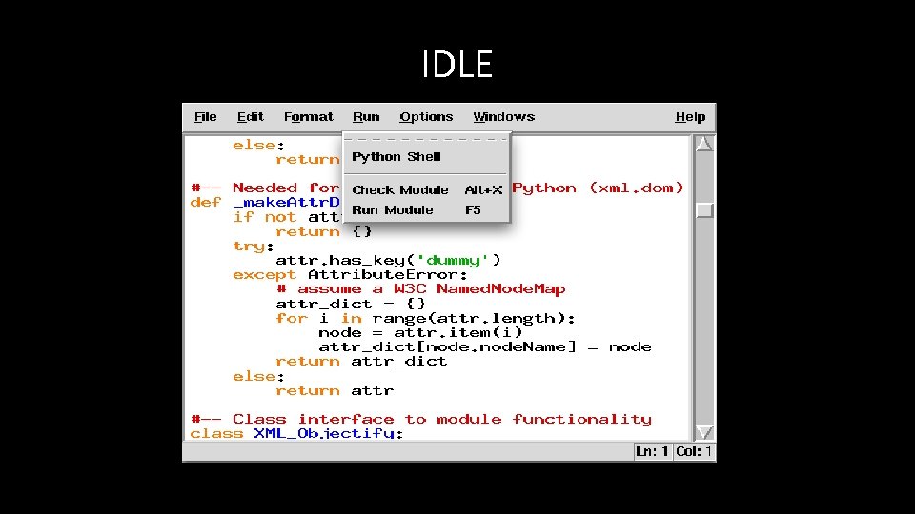Viewport: 915px width, 514px height.
Task: Click the 'return attr' line
Action: tap(335, 390)
